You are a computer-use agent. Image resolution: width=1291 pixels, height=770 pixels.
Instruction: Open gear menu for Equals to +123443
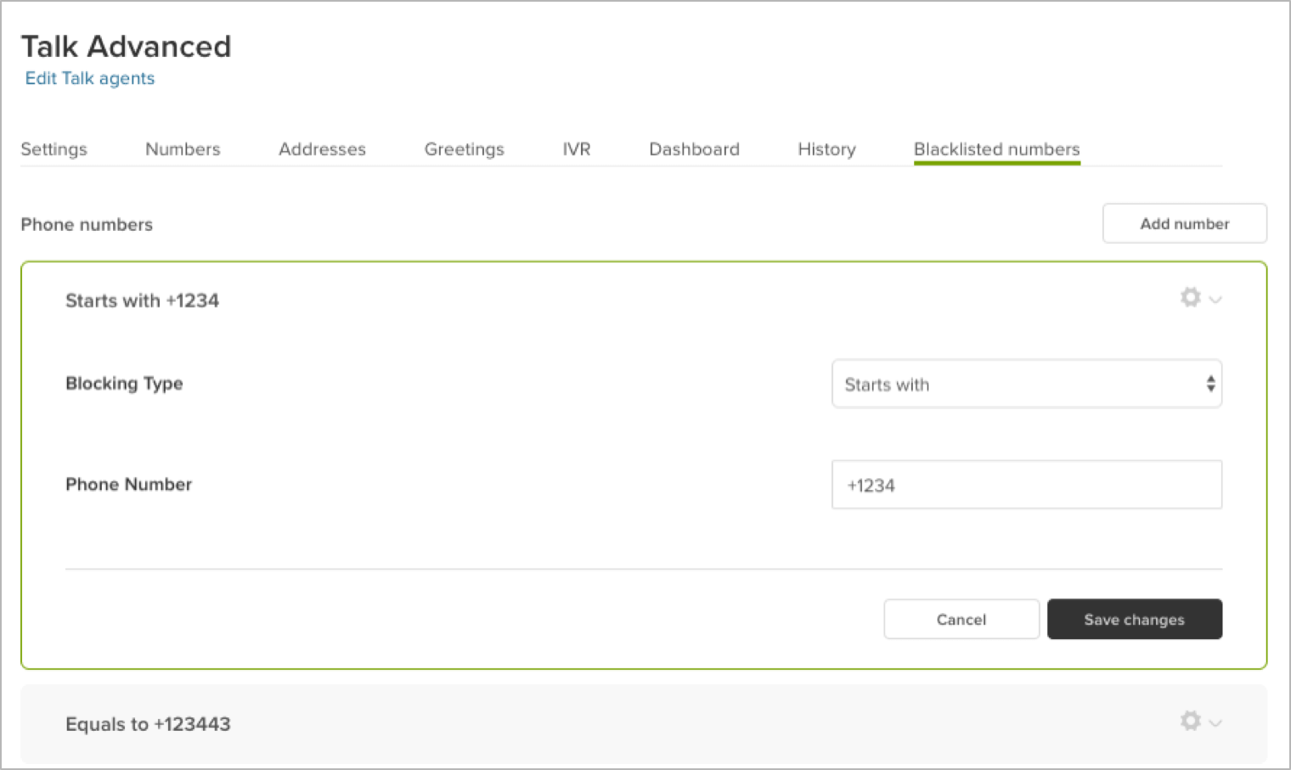[1200, 722]
